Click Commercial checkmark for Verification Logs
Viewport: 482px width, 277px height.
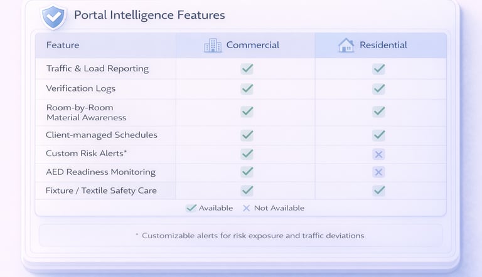click(x=247, y=89)
